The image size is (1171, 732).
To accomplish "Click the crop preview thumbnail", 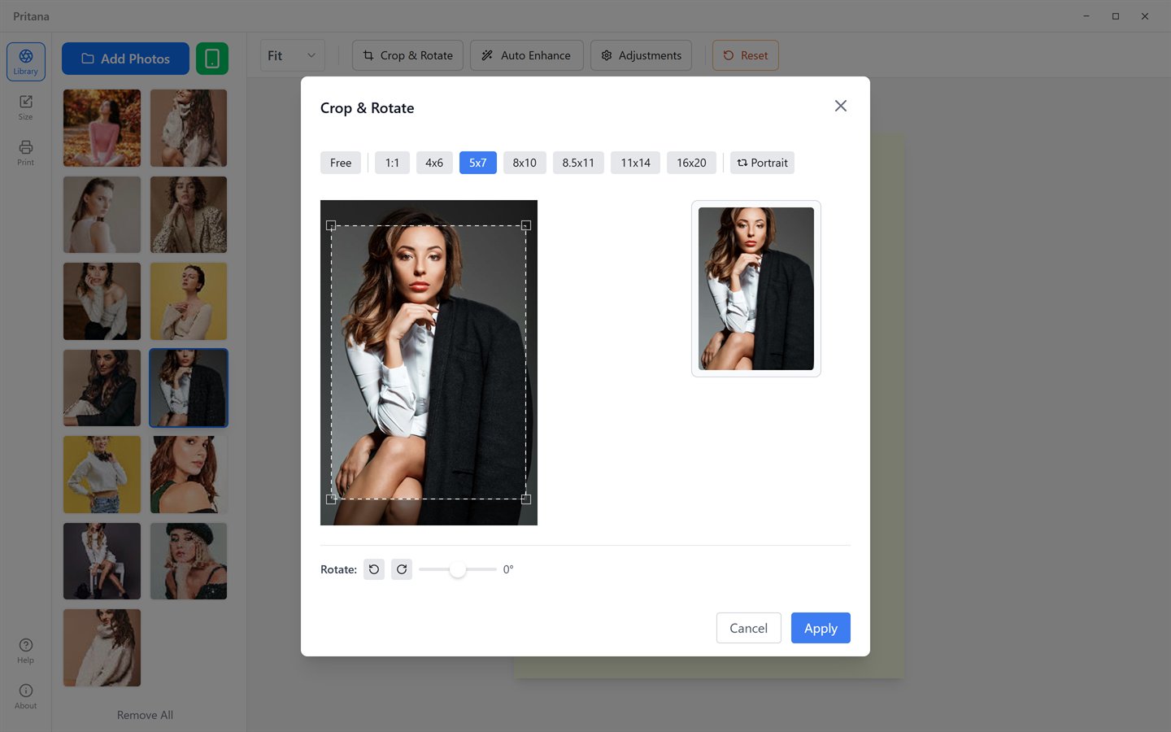I will [x=756, y=289].
